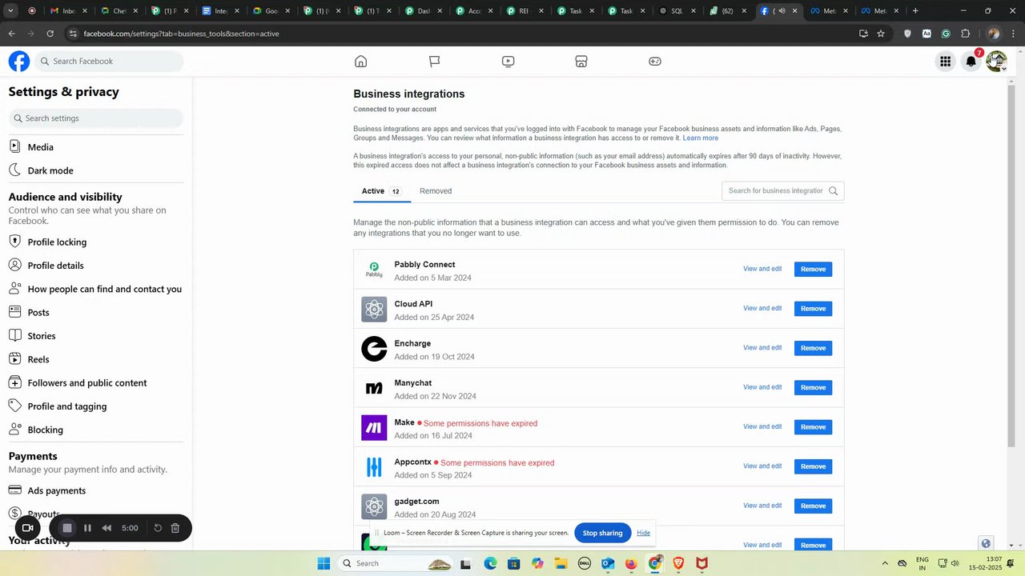Image resolution: width=1025 pixels, height=576 pixels.
Task: Open Chrome from the taskbar
Action: click(655, 564)
